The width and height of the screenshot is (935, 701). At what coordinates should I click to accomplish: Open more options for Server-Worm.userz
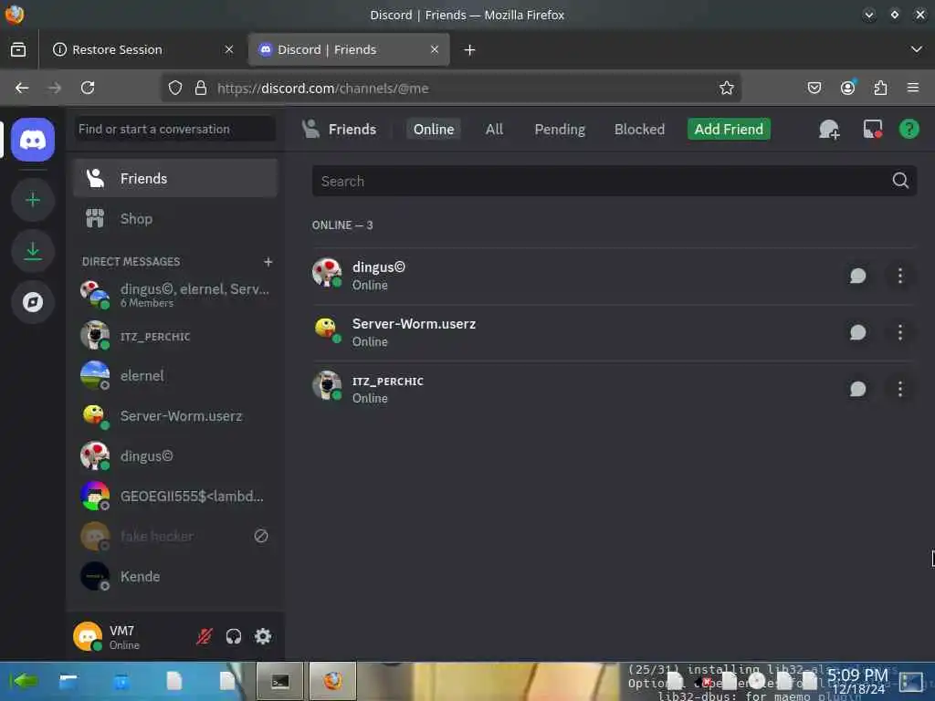pyautogui.click(x=899, y=332)
